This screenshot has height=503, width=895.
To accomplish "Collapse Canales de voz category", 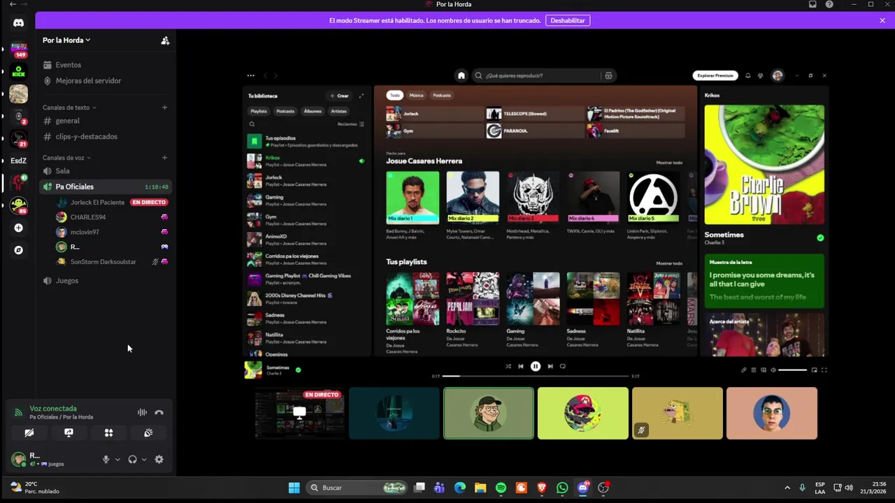I will point(67,158).
